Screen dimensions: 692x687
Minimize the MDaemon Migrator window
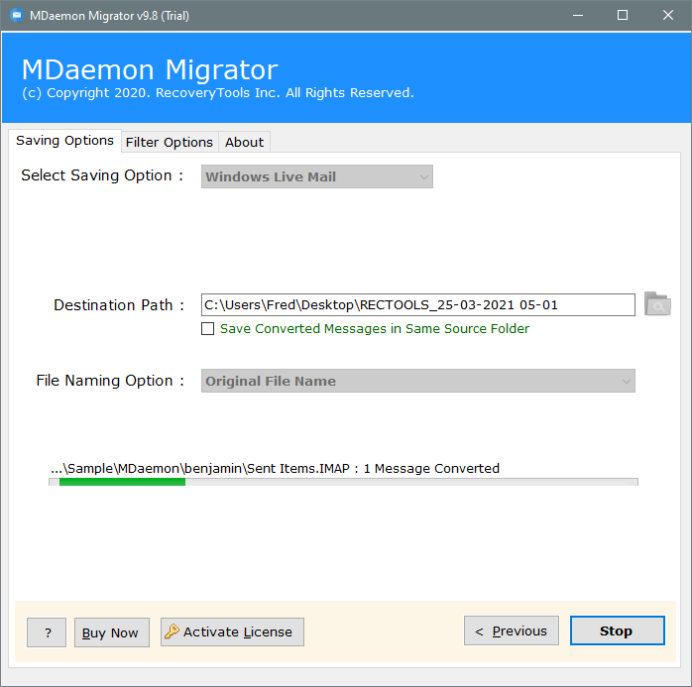pyautogui.click(x=578, y=16)
